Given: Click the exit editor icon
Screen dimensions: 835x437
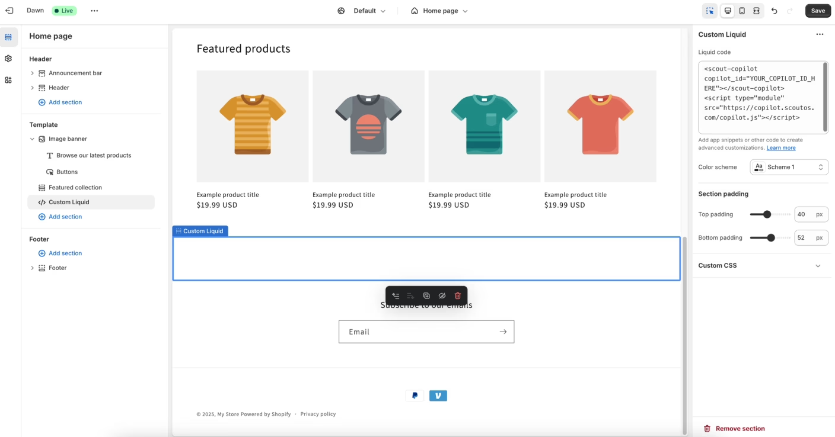Looking at the screenshot, I should 9,11.
